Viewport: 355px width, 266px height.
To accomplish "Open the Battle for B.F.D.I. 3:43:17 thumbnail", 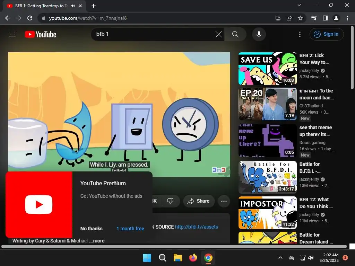I will point(267,177).
